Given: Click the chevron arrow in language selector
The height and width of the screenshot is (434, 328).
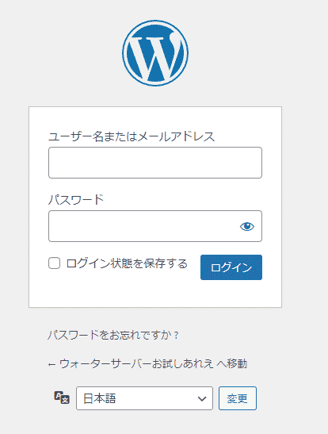Looking at the screenshot, I should click(x=202, y=398).
